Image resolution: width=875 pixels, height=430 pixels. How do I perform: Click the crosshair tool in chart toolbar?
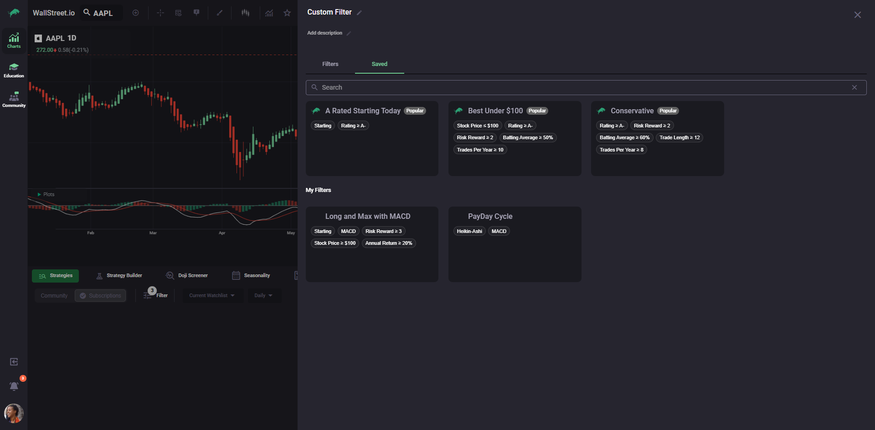(x=160, y=13)
